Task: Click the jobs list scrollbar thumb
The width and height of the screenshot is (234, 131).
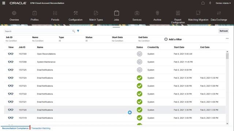Action: click(x=227, y=56)
